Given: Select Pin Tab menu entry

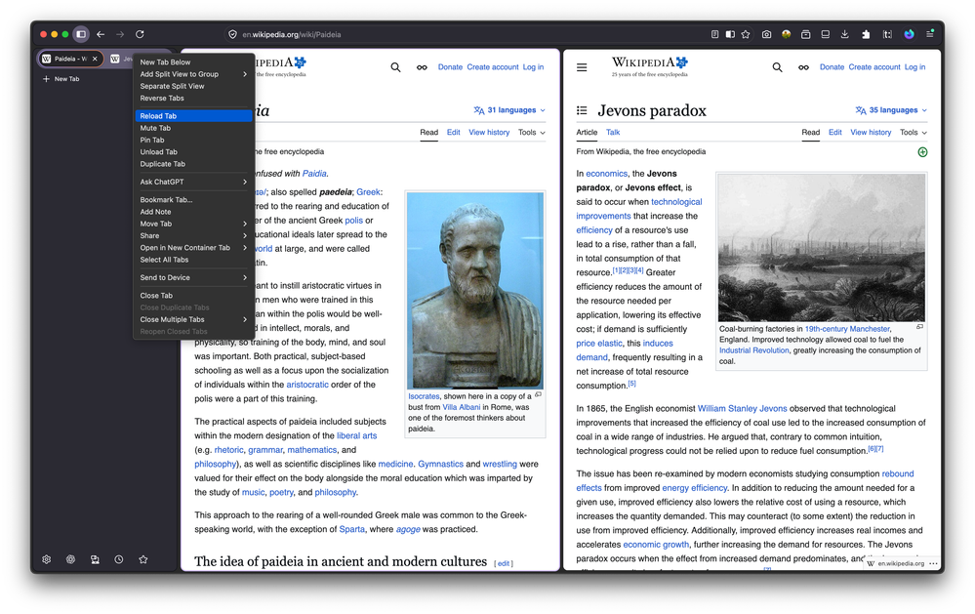Looking at the screenshot, I should (x=193, y=140).
